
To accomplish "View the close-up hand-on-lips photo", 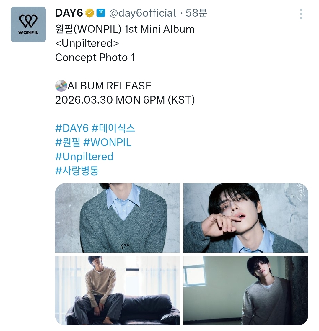I will tap(246, 218).
